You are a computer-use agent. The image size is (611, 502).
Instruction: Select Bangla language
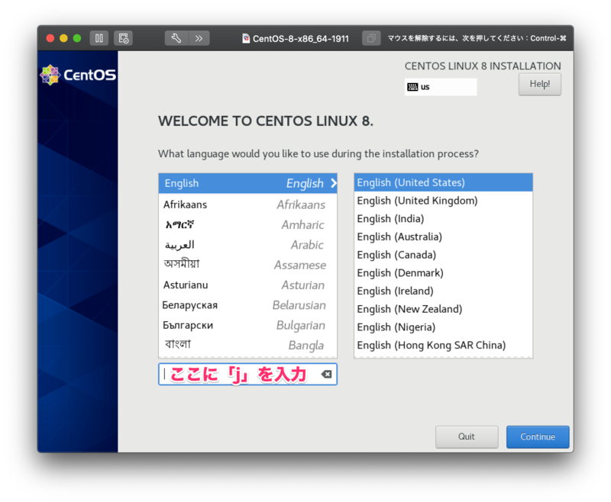click(247, 345)
